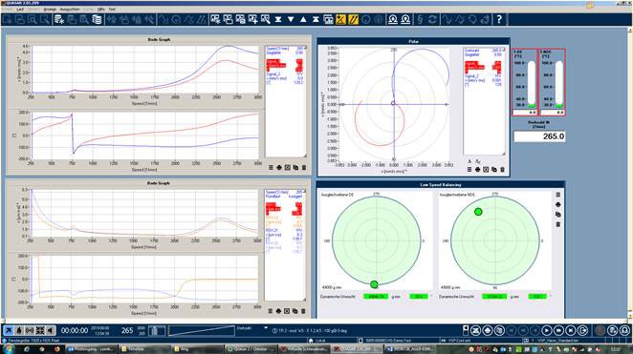Toggle the speaker mute icon in bottom bar
This screenshot has height=354, width=633.
coord(51,331)
